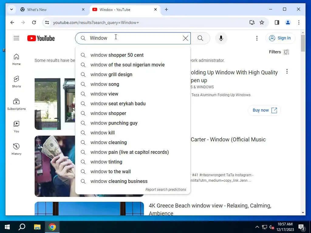This screenshot has height=233, width=311.
Task: Select suggestion 'window of the soul nigerian movie'
Action: click(133, 65)
